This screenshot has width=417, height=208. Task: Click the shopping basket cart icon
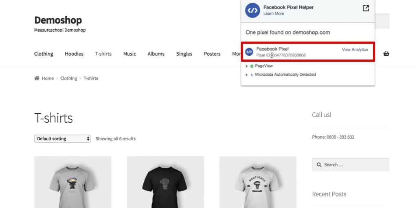click(x=386, y=54)
